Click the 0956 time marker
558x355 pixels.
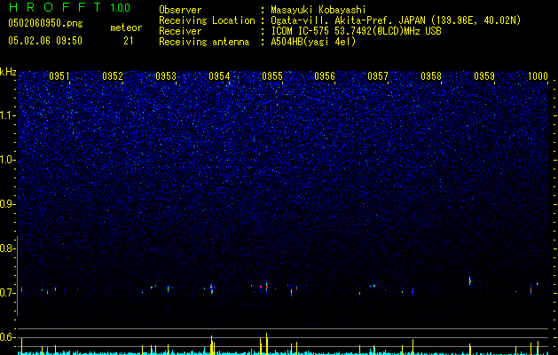[325, 76]
